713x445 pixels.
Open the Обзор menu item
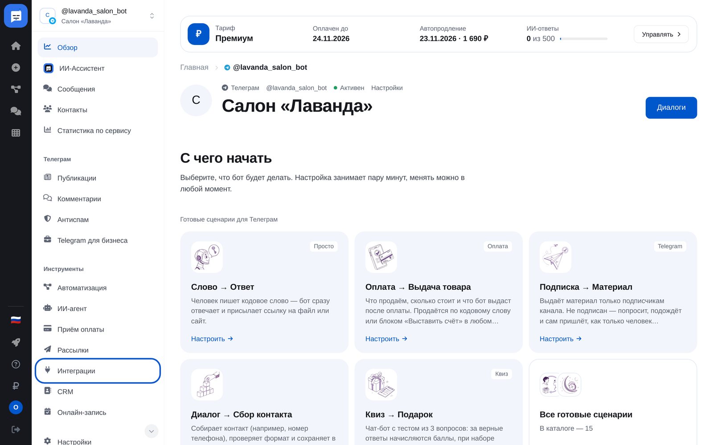click(98, 48)
